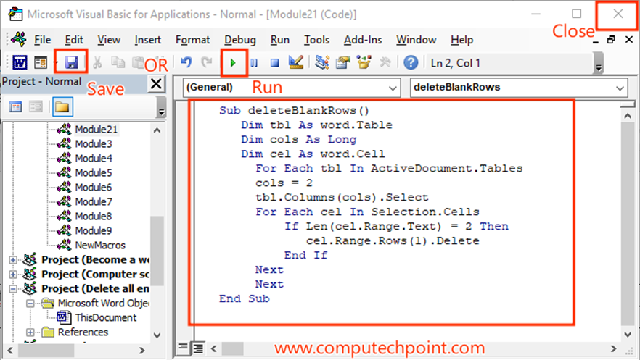Undo the last edit
The width and height of the screenshot is (640, 360).
pyautogui.click(x=186, y=63)
